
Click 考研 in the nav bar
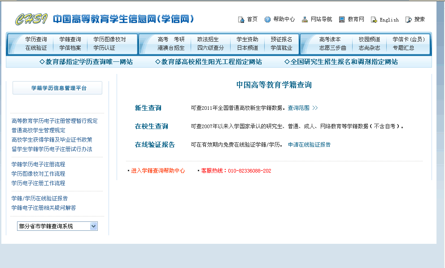coord(179,39)
